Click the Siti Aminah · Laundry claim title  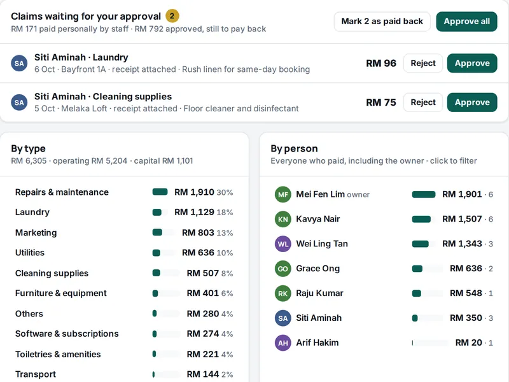point(81,57)
